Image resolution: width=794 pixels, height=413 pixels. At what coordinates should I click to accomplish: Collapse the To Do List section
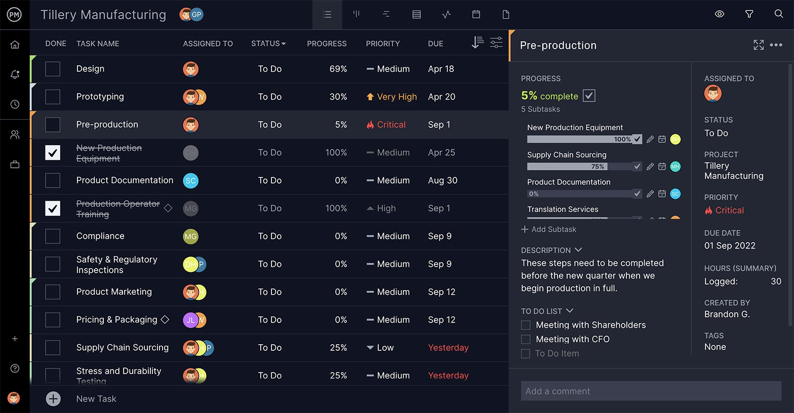point(569,311)
